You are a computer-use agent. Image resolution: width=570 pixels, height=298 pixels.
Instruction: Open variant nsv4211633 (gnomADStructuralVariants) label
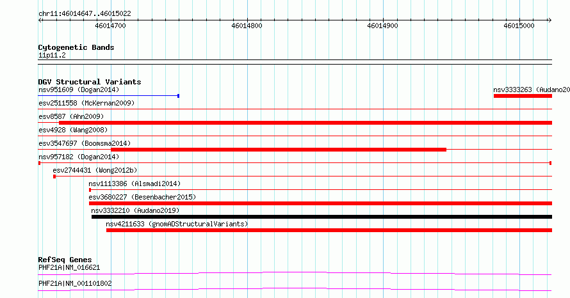tap(177, 224)
